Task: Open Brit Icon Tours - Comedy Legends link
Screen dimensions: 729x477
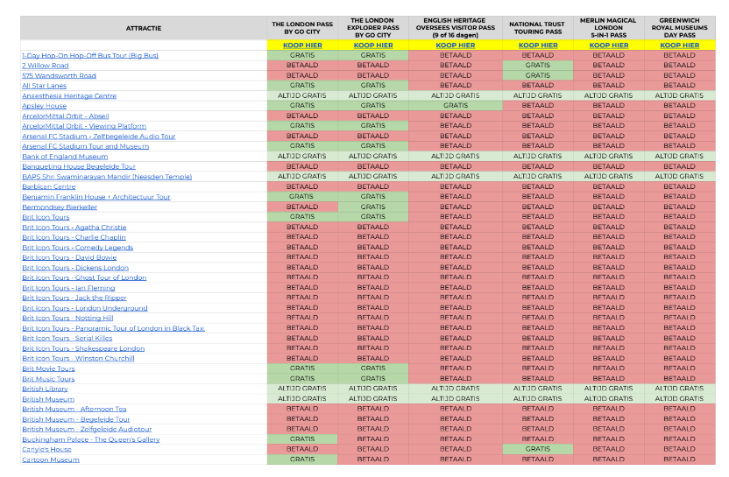Action: pos(78,248)
